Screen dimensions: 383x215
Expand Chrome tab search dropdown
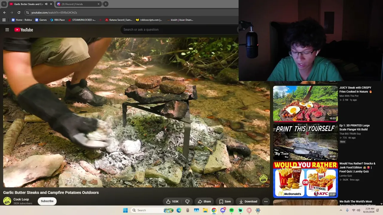[x=4, y=4]
